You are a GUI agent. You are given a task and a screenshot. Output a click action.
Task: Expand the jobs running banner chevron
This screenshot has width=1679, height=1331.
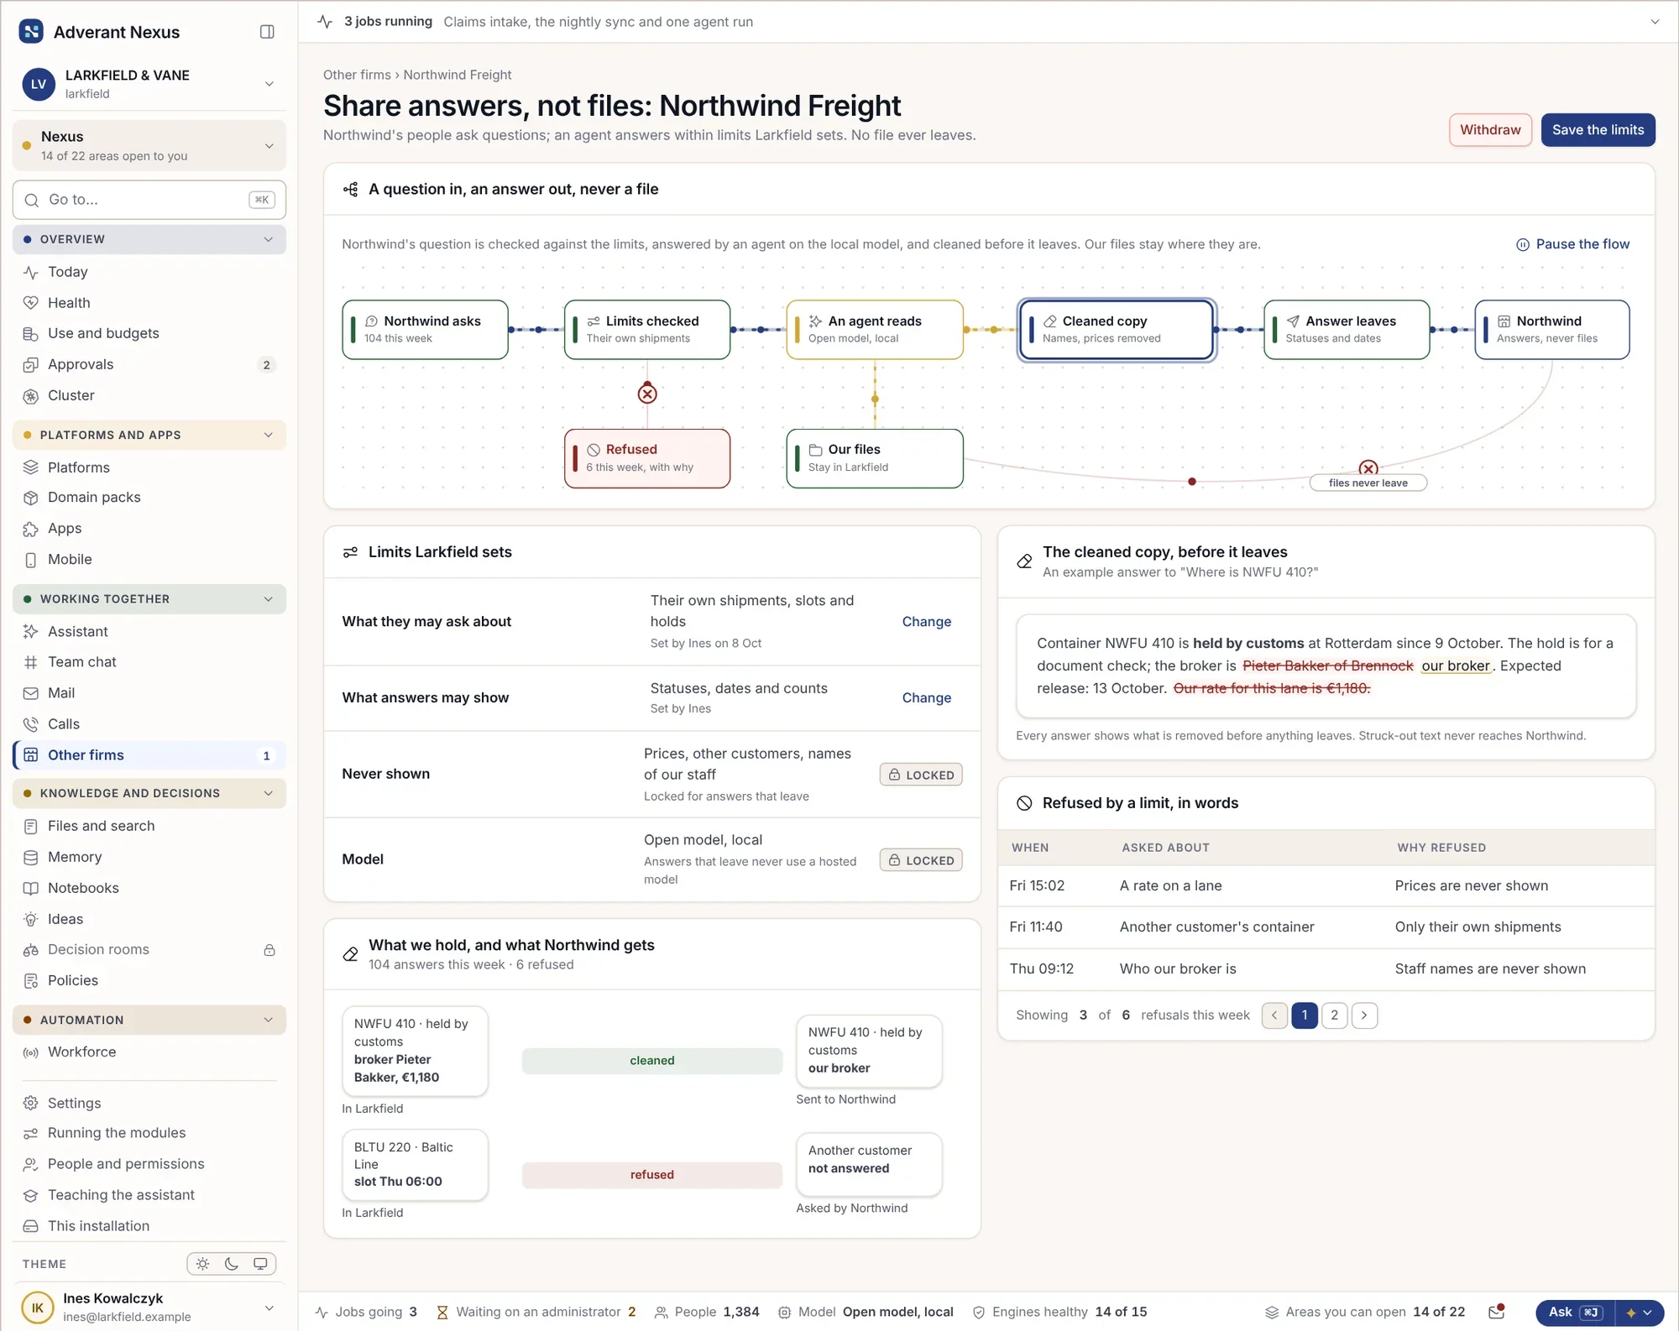point(1655,22)
